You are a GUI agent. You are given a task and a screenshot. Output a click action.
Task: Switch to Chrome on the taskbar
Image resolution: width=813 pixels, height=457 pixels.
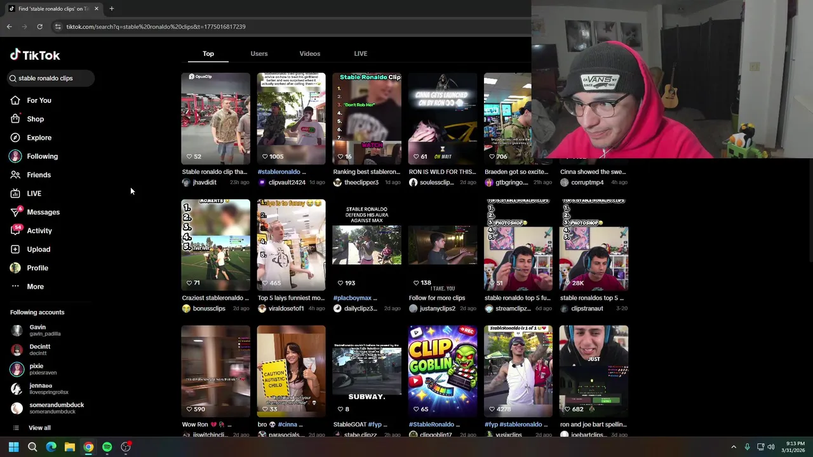pos(88,447)
